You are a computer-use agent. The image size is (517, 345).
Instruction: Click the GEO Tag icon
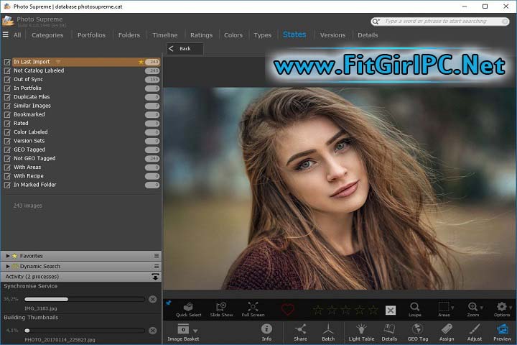[x=418, y=330]
